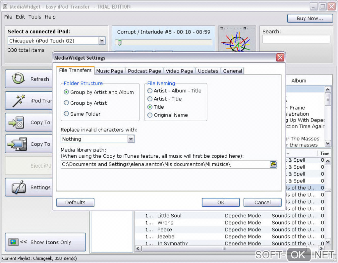Viewport: 338px width, 263px height.
Task: Open the replace invalid characters dropdown
Action: click(131, 139)
